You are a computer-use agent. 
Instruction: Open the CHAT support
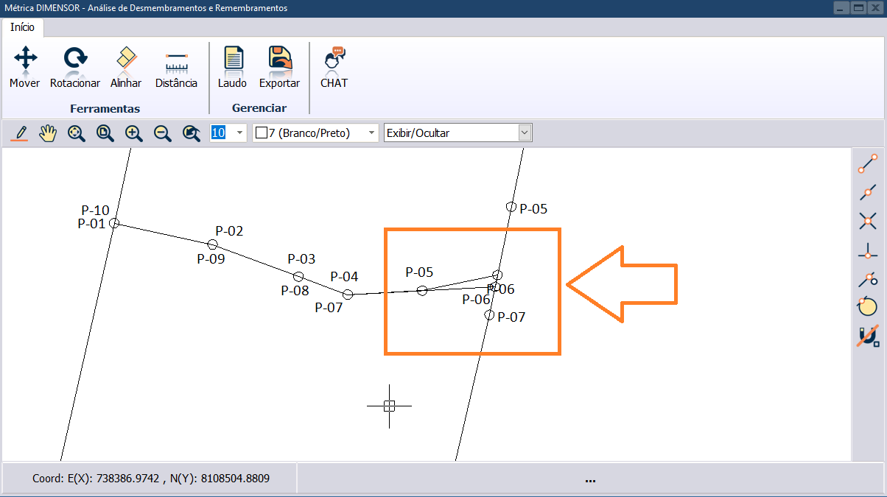334,66
